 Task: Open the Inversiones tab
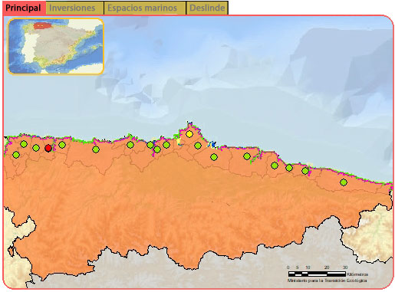(x=74, y=8)
